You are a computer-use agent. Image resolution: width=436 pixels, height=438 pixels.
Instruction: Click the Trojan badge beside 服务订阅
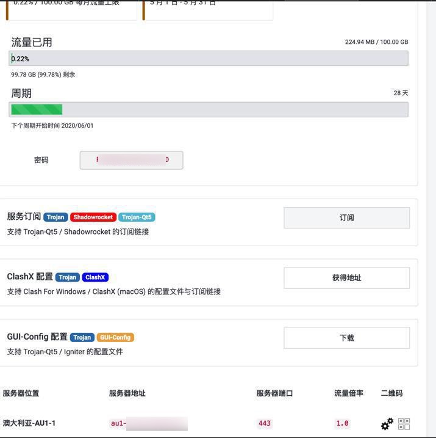click(x=55, y=217)
